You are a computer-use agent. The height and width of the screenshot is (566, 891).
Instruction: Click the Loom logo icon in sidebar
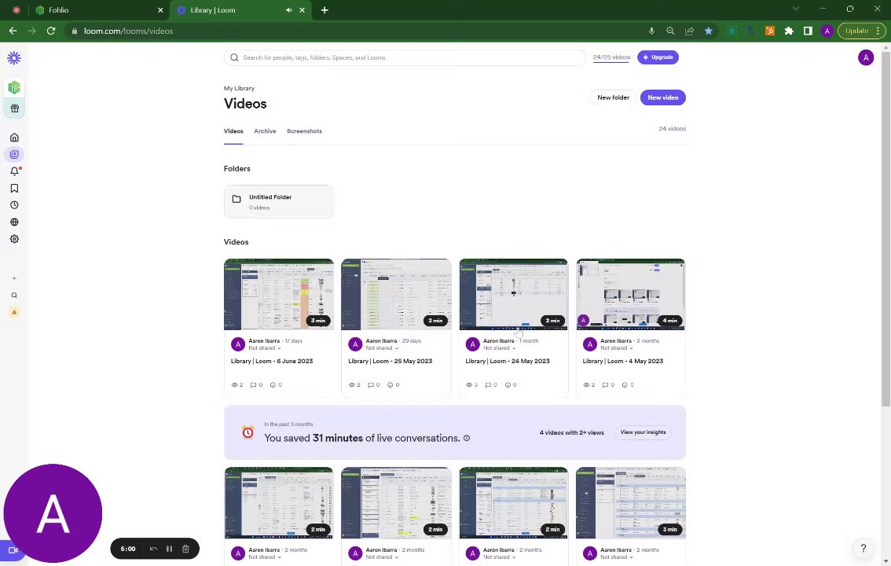tap(14, 58)
